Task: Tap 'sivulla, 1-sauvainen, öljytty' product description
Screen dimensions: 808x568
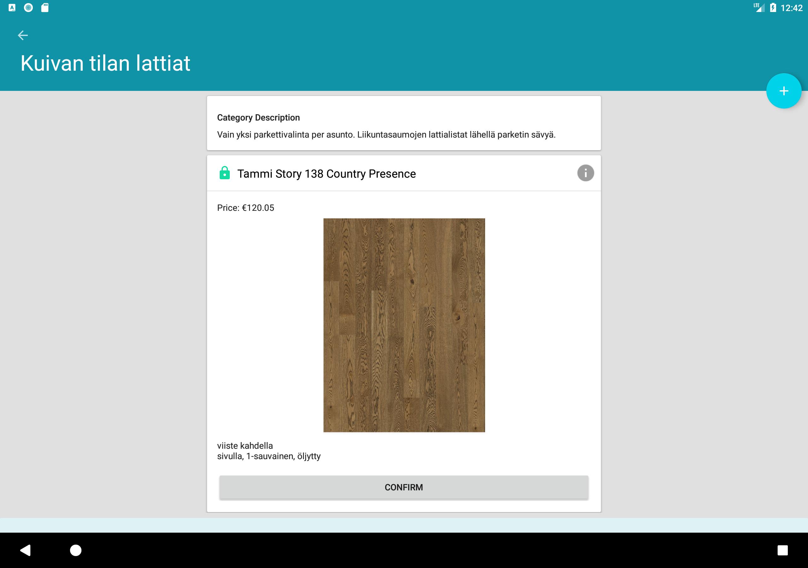Action: click(269, 456)
